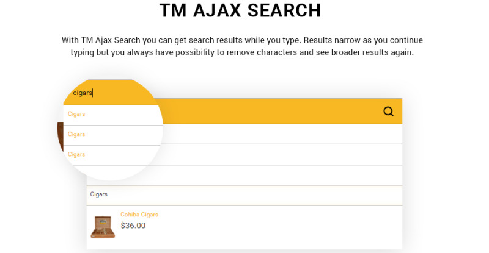Image resolution: width=489 pixels, height=253 pixels.
Task: Click the Cohiba cigar box thumbnail
Action: coord(103,227)
